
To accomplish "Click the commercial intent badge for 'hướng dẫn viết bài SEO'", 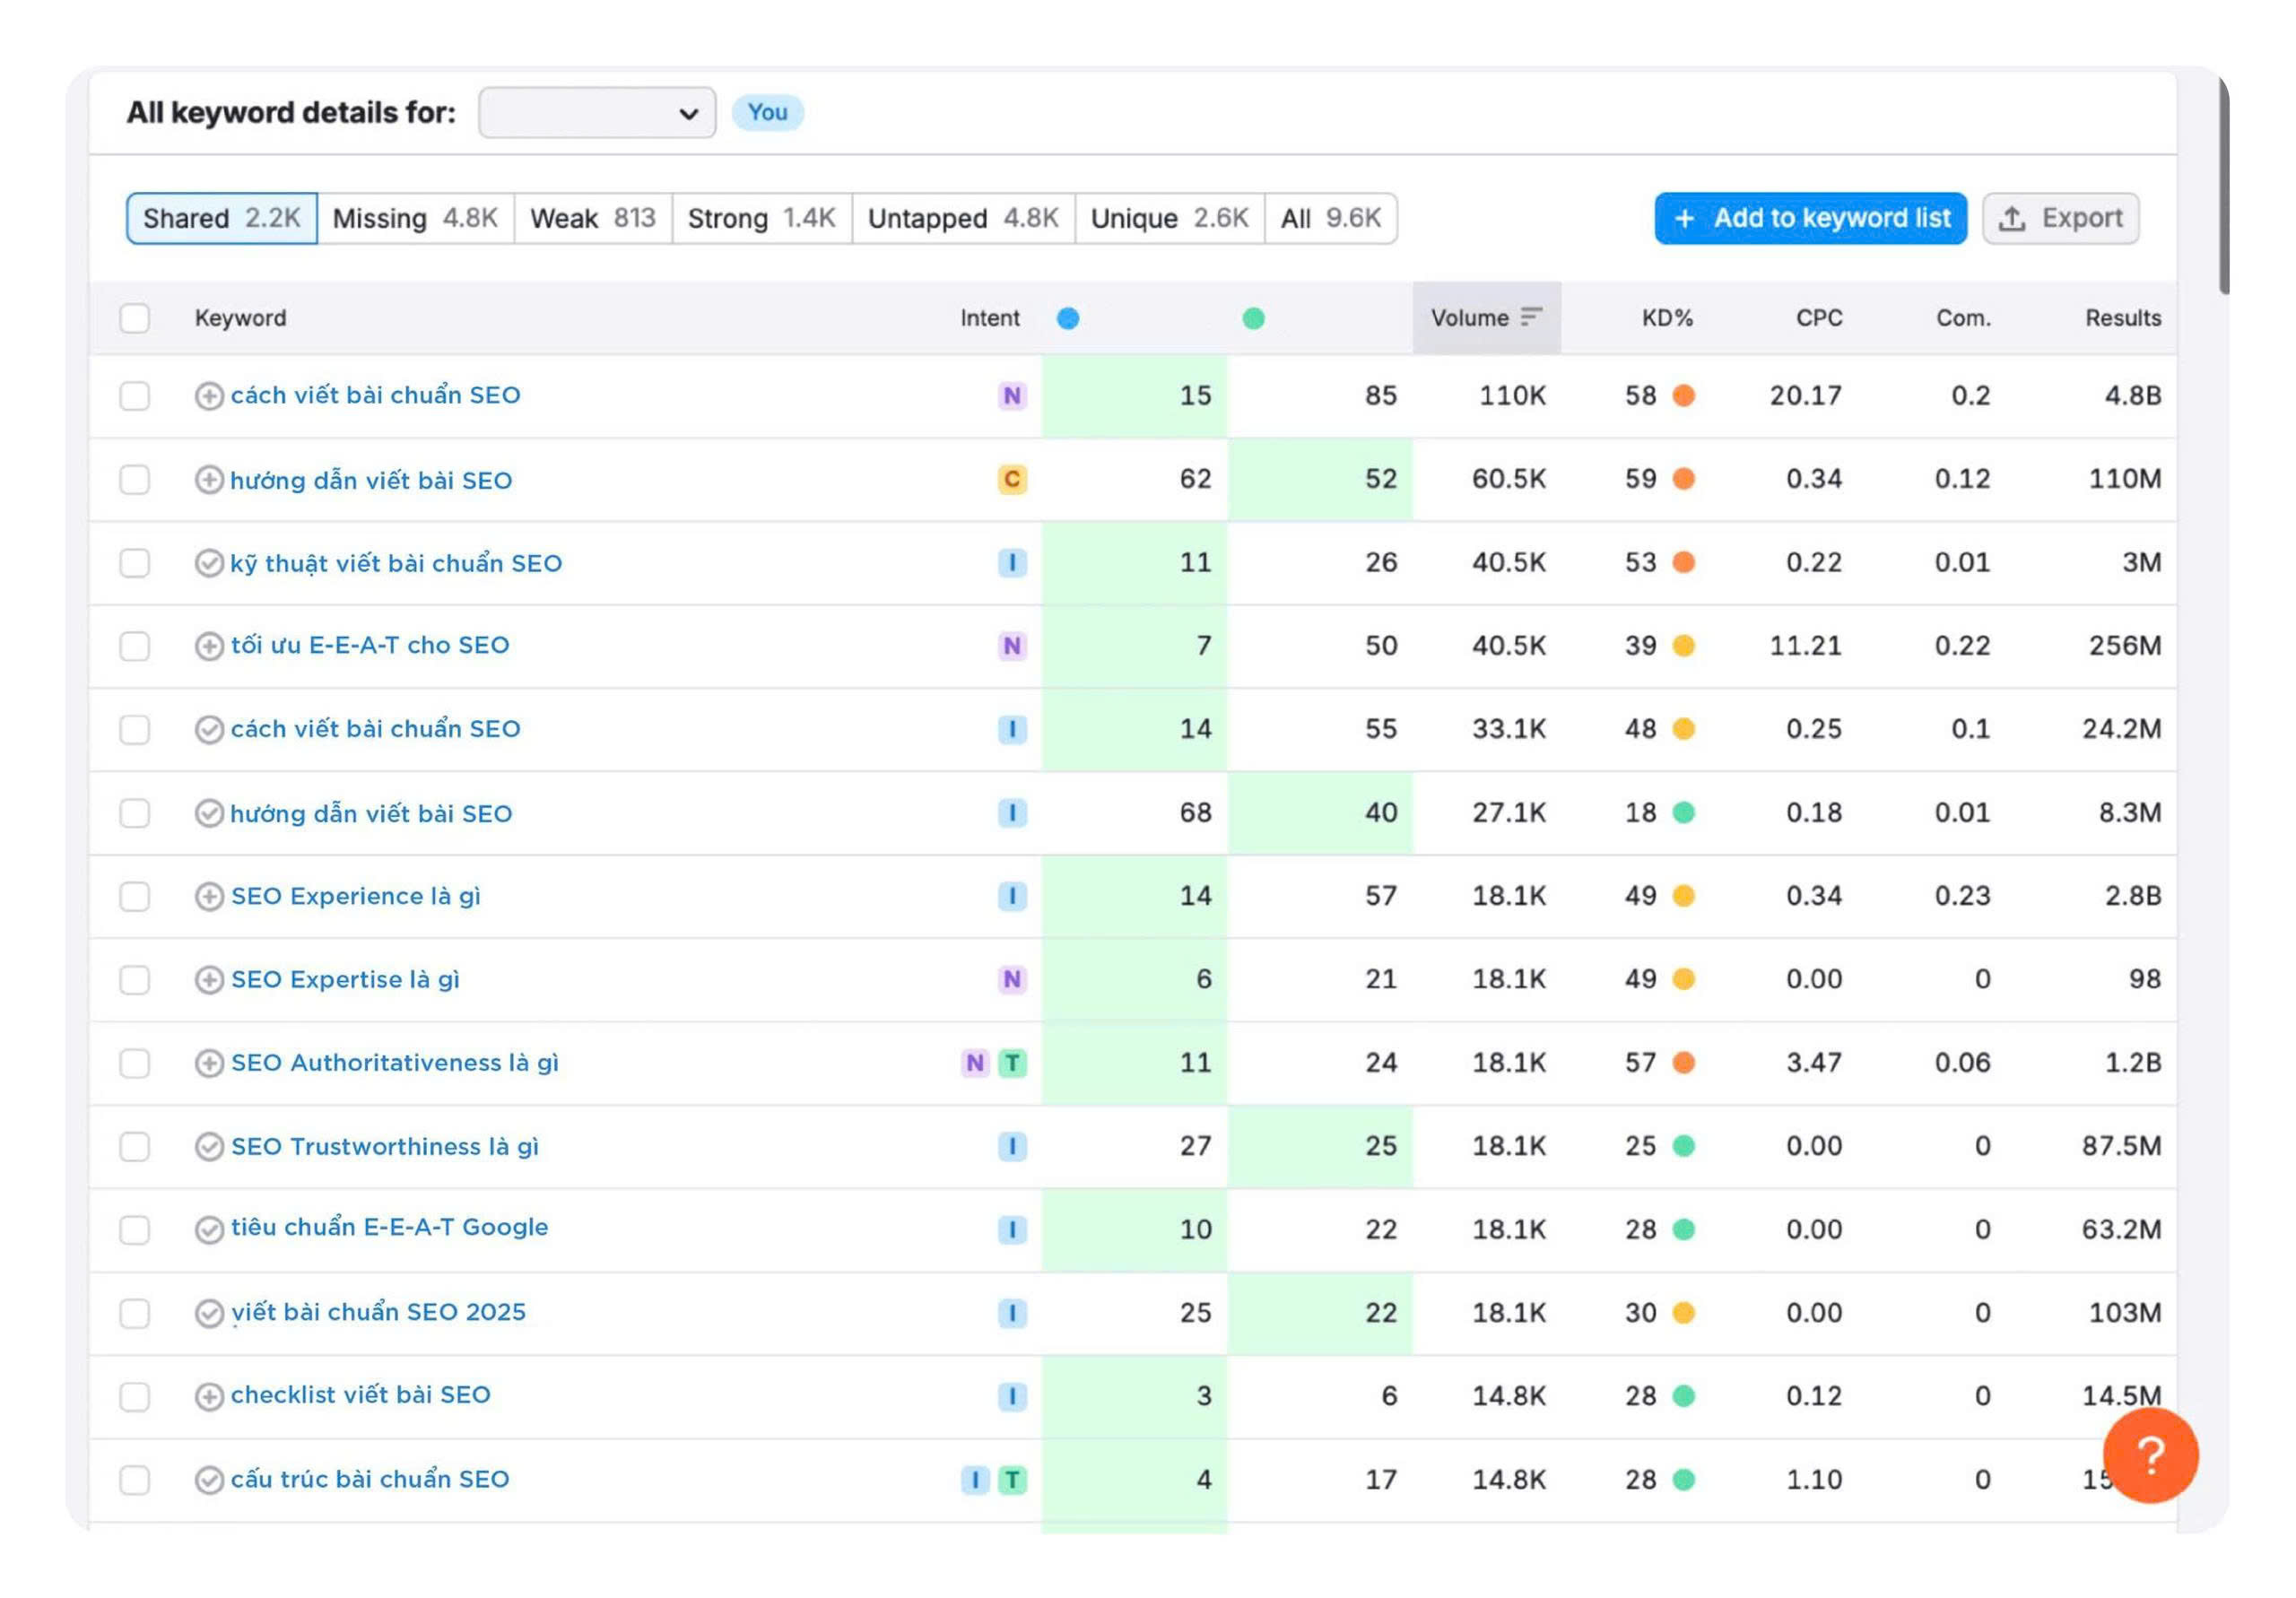I will point(1011,479).
